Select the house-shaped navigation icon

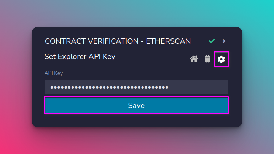coord(194,59)
